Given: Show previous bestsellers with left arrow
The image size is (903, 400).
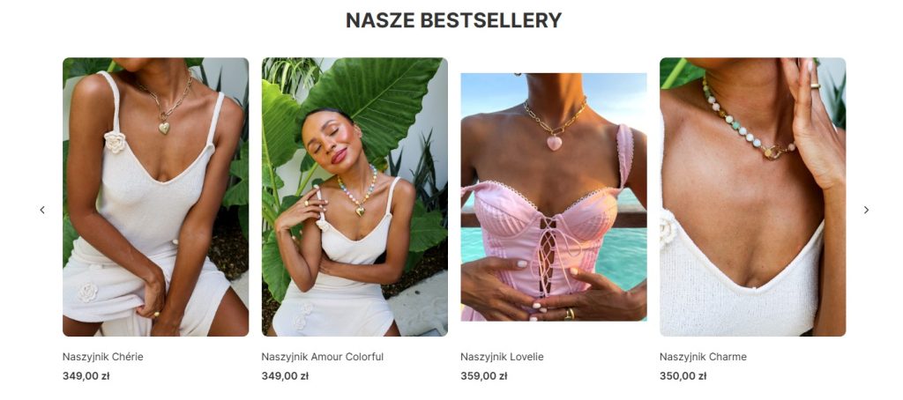Looking at the screenshot, I should click(42, 210).
